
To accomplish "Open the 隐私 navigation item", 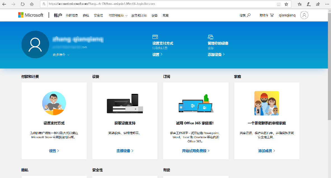I will tap(86, 15).
